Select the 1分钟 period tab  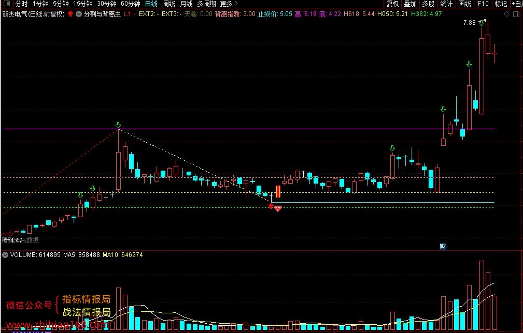40,4
